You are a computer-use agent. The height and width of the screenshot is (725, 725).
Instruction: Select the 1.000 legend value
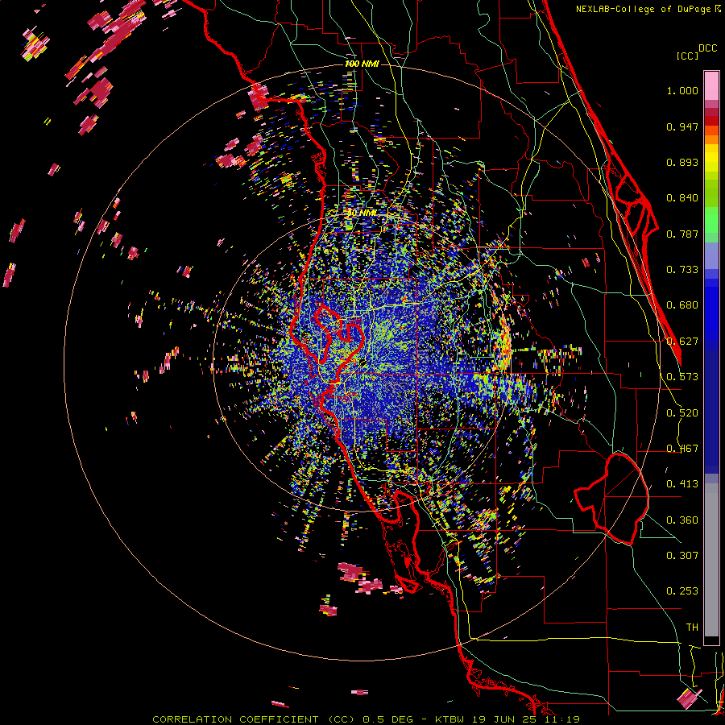682,91
